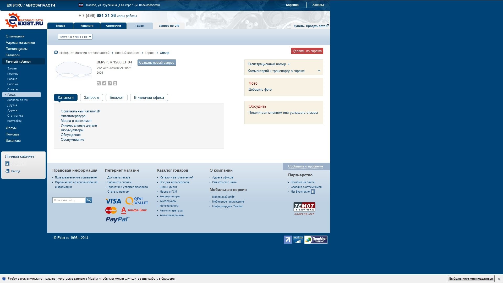Viewport: 503px width, 283px height.
Task: Select the Блокнот tab
Action: coord(116,97)
